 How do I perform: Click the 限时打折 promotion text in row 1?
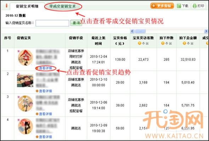tap(76, 57)
